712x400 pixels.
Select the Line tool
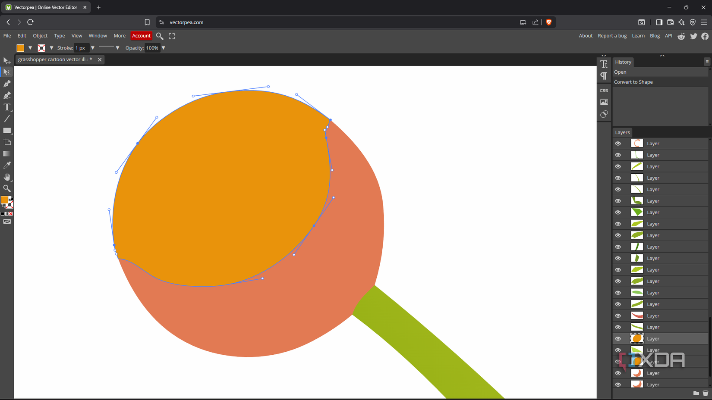7,119
